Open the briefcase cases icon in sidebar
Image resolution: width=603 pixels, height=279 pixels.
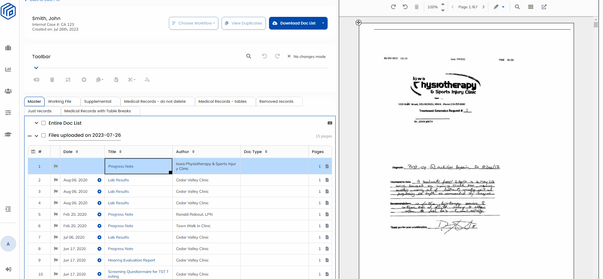click(x=8, y=48)
